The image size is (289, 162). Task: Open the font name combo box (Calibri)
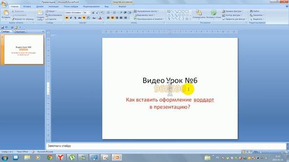click(x=74, y=13)
